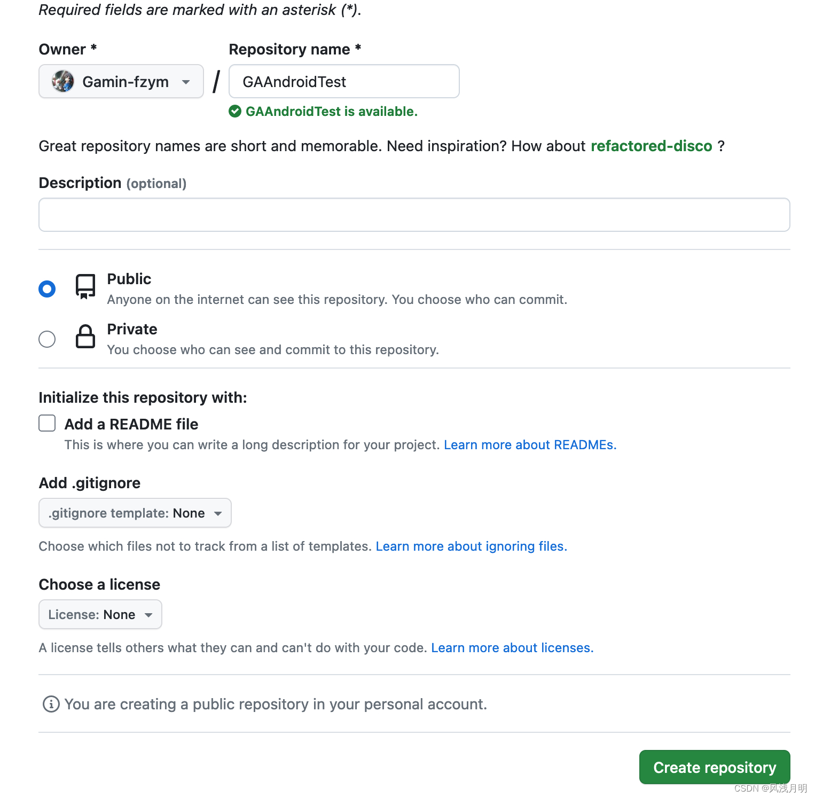Click the Create repository button

click(715, 767)
